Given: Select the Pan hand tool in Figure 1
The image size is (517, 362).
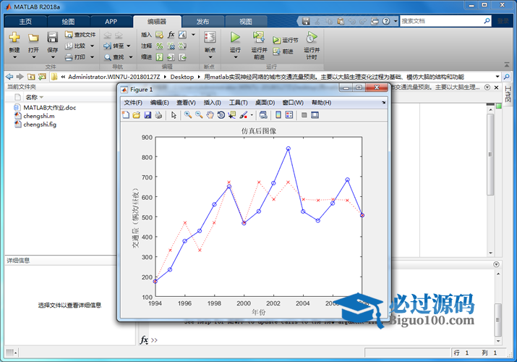Looking at the screenshot, I should click(210, 115).
